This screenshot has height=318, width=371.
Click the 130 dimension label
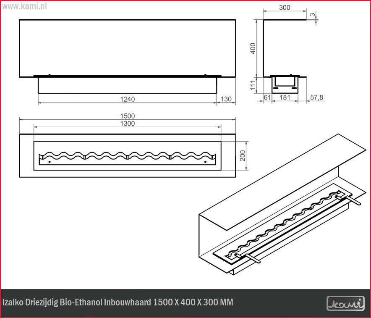[x=226, y=99]
